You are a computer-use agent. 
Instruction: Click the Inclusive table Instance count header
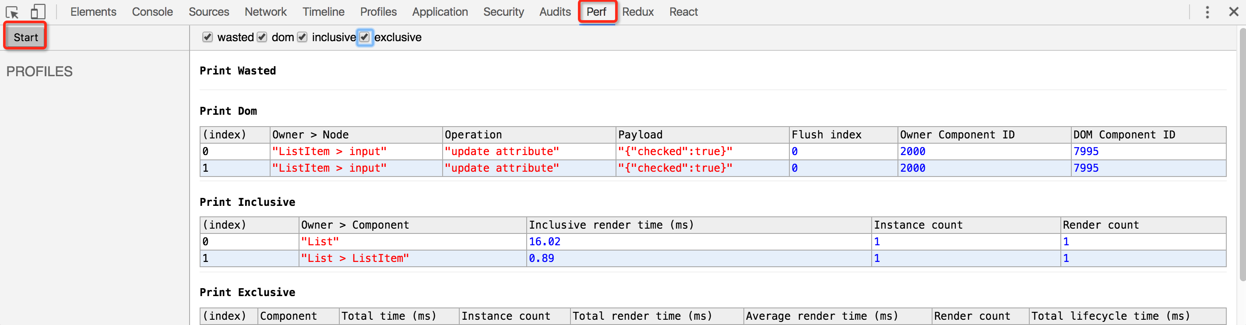(x=966, y=225)
